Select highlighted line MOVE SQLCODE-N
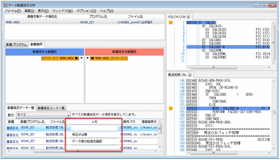Screen dimensions: 280x160 (x=228, y=108)
